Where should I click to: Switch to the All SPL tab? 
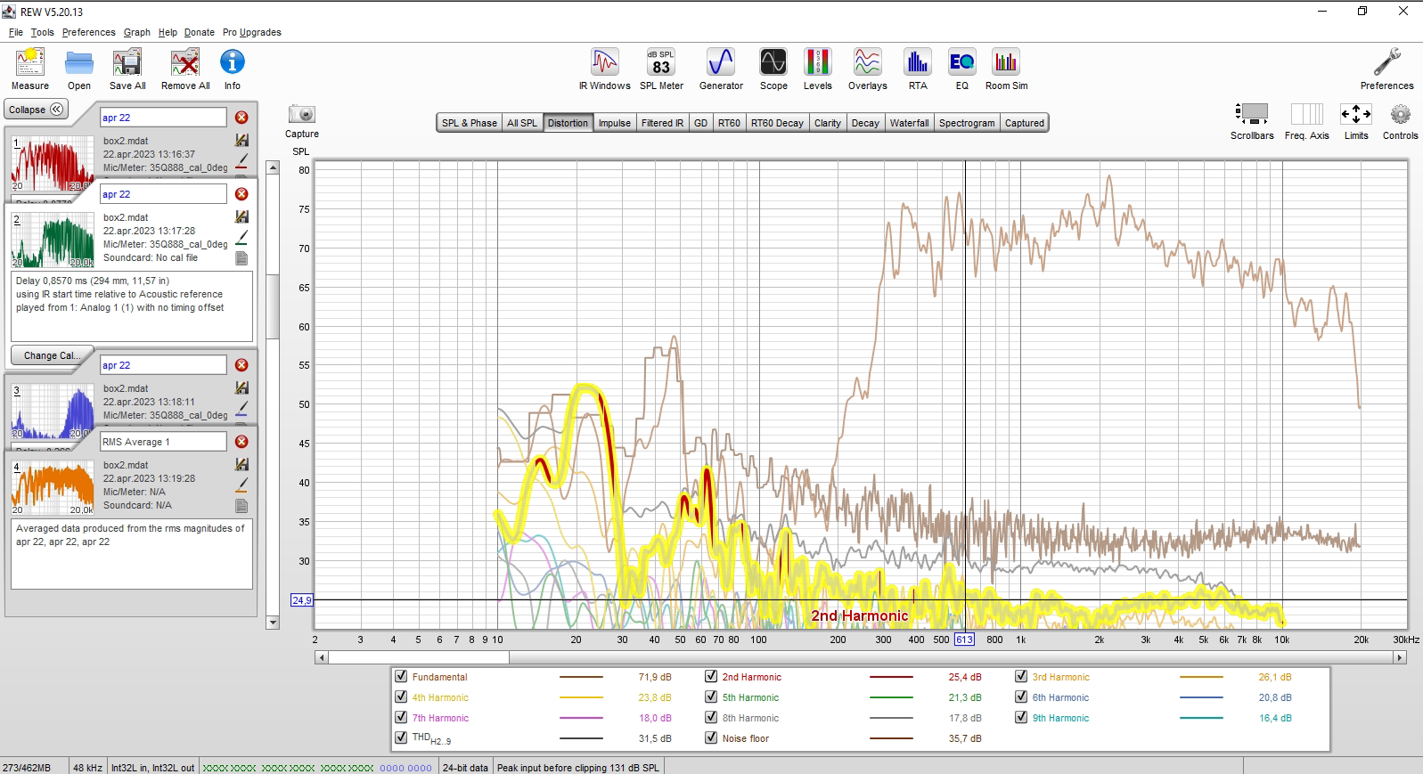tap(522, 123)
